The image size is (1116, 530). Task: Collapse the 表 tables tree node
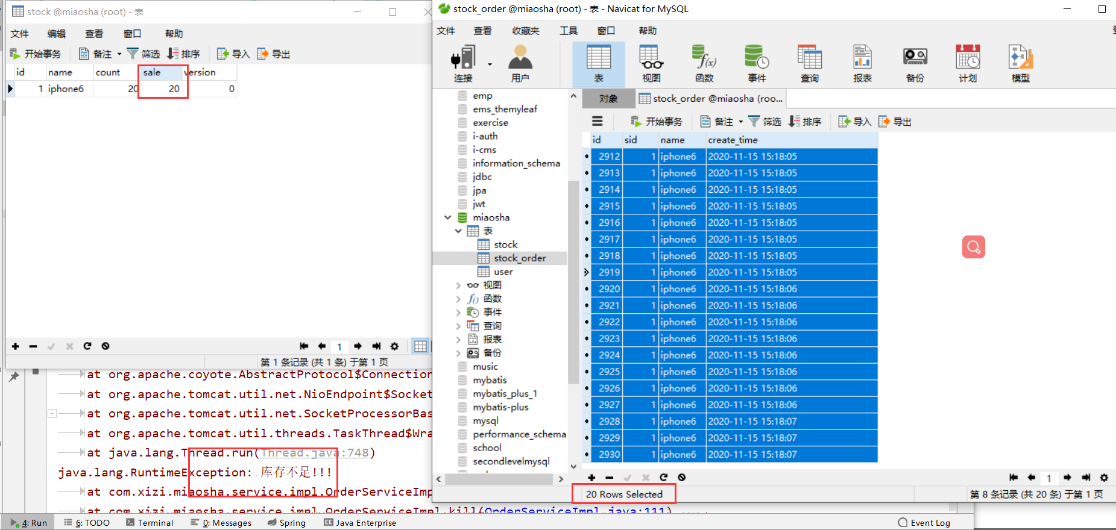(458, 231)
